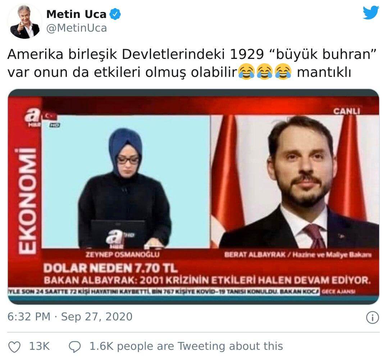Click the CANLI label on broadcast image
This screenshot has height=357, width=387.
pos(346,111)
